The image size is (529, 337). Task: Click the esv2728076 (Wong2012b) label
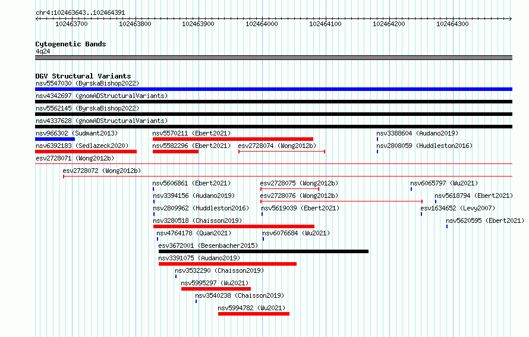tap(299, 196)
